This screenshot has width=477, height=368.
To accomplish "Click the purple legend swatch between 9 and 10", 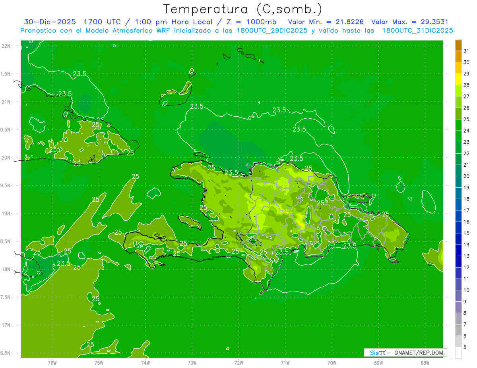I will click(458, 296).
